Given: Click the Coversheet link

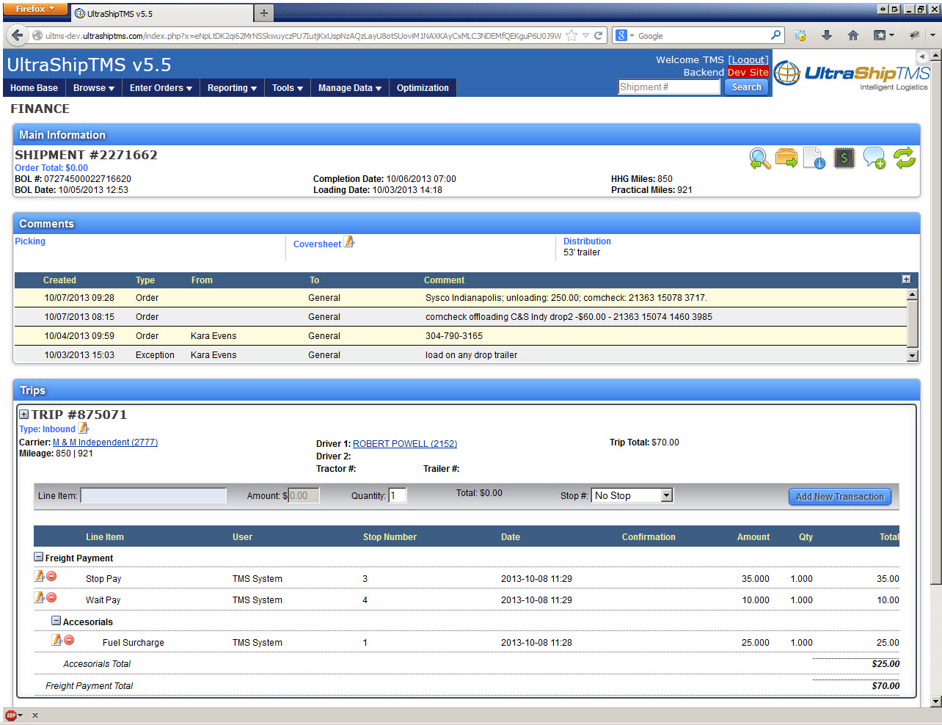Looking at the screenshot, I should (x=317, y=244).
